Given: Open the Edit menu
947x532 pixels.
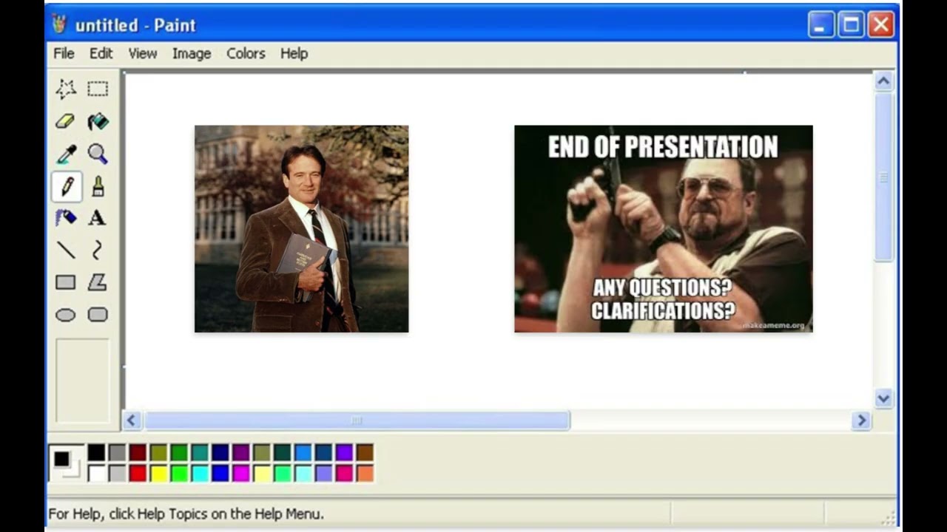Looking at the screenshot, I should click(101, 53).
